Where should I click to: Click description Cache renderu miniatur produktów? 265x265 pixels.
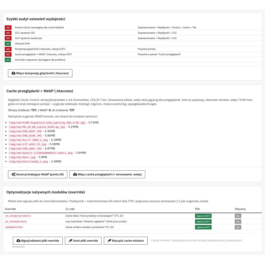90,227
